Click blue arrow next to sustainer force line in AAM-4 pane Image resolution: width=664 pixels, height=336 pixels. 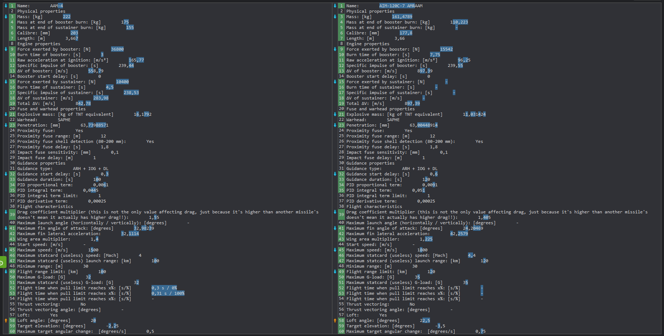[x=6, y=82]
